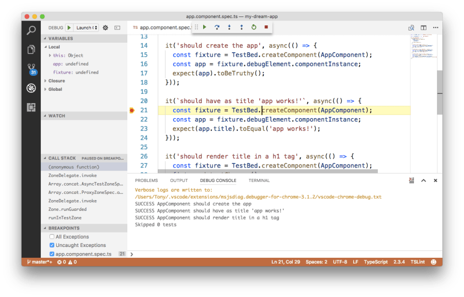464x297 pixels.
Task: Switch to the Problems tab
Action: click(x=146, y=180)
